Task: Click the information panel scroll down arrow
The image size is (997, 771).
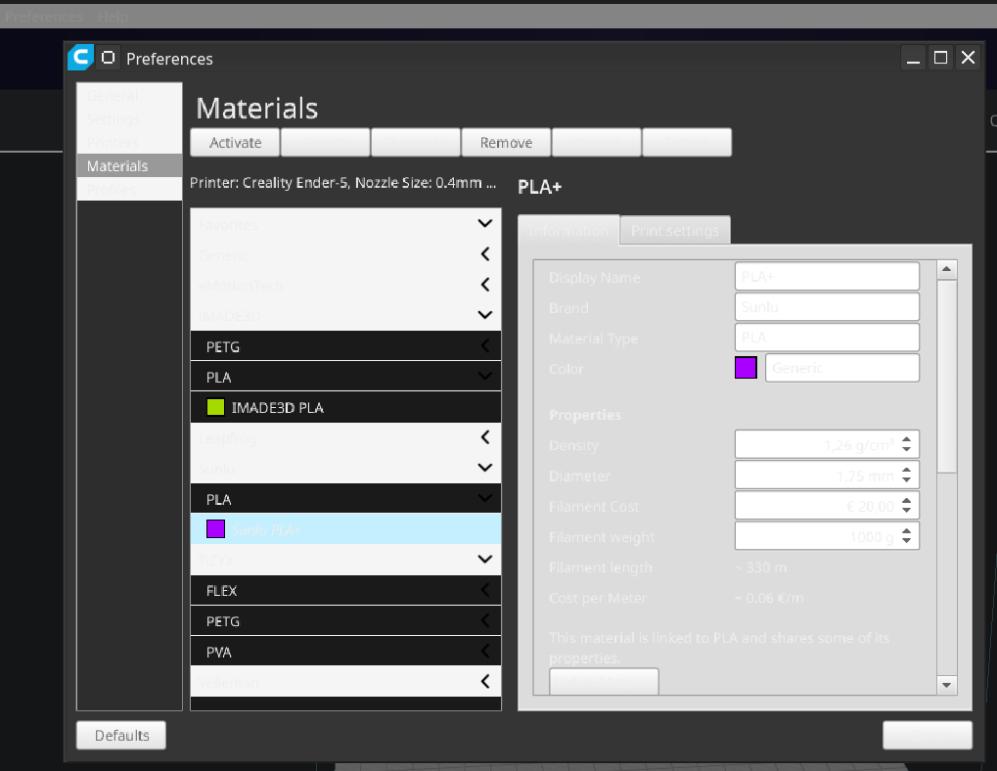Action: point(947,685)
